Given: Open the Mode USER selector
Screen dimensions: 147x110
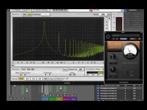Looking at the screenshot, I should (x=103, y=14).
